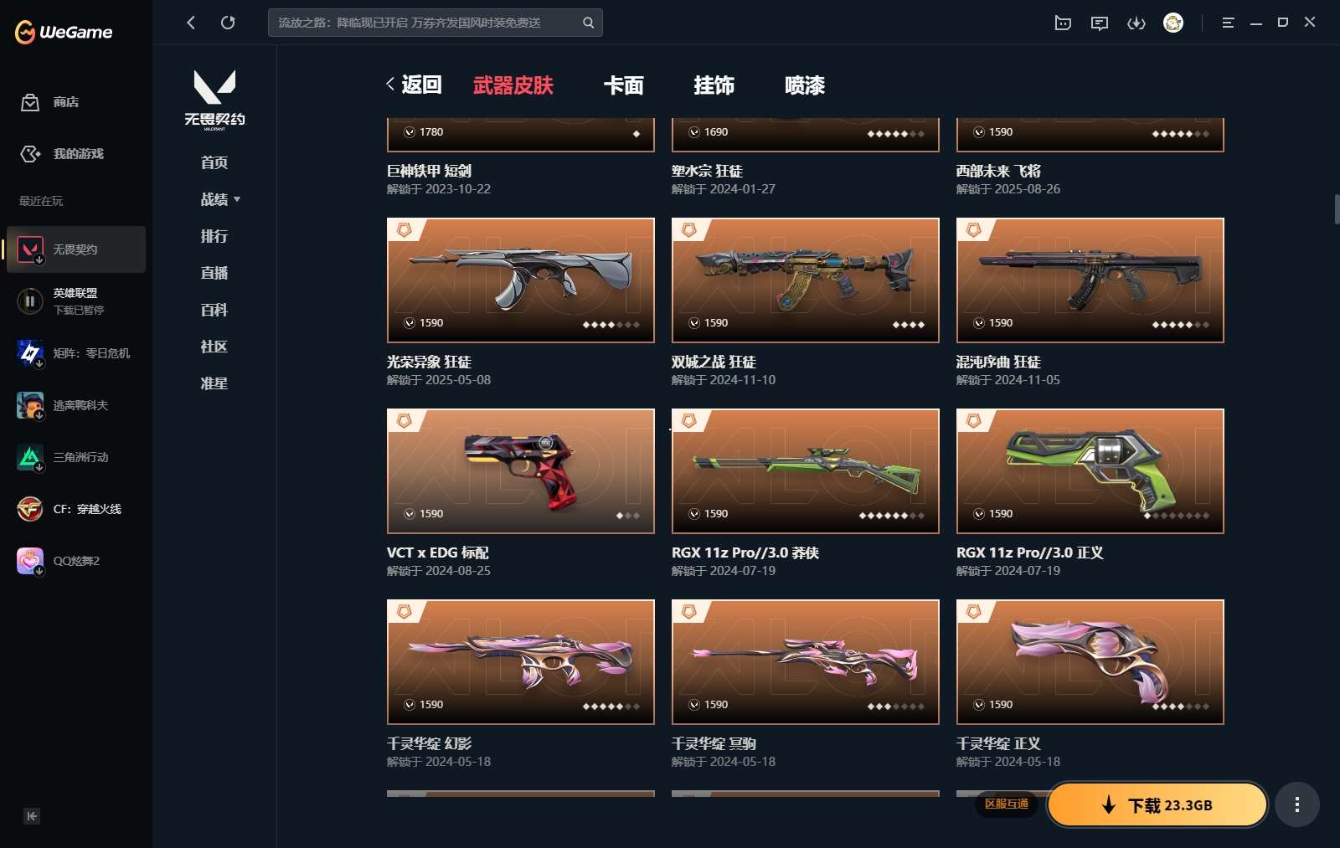Open the VCT x EDG 标配 skin thumbnail
Screen dimensions: 1340x848
point(521,471)
